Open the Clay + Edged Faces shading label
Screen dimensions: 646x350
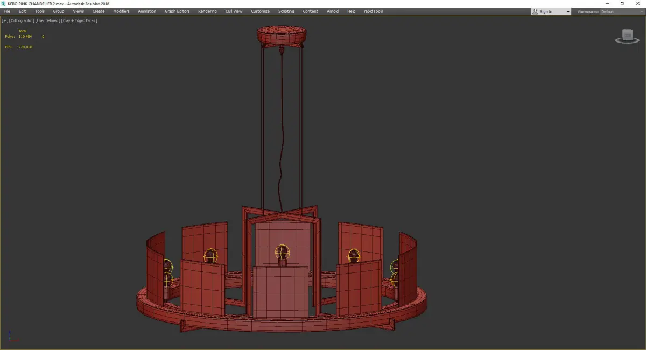79,20
